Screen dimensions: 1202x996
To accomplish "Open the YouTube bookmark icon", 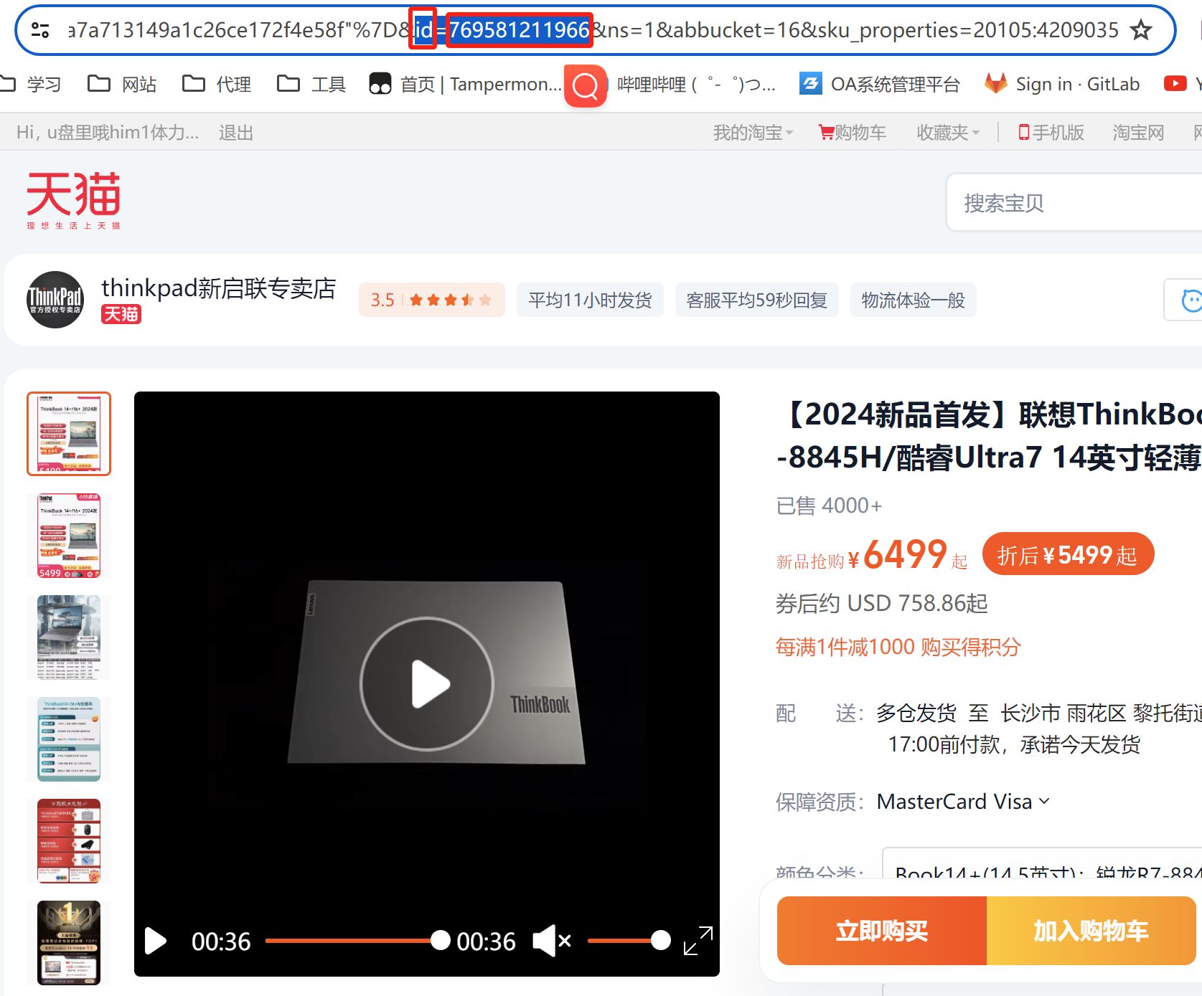I will point(1175,84).
